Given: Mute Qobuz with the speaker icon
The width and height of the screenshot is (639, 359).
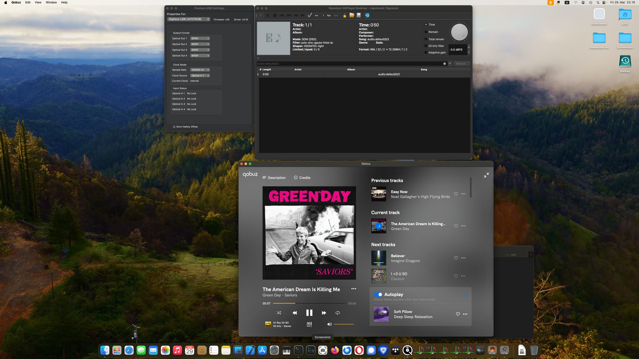Looking at the screenshot, I should [x=329, y=324].
